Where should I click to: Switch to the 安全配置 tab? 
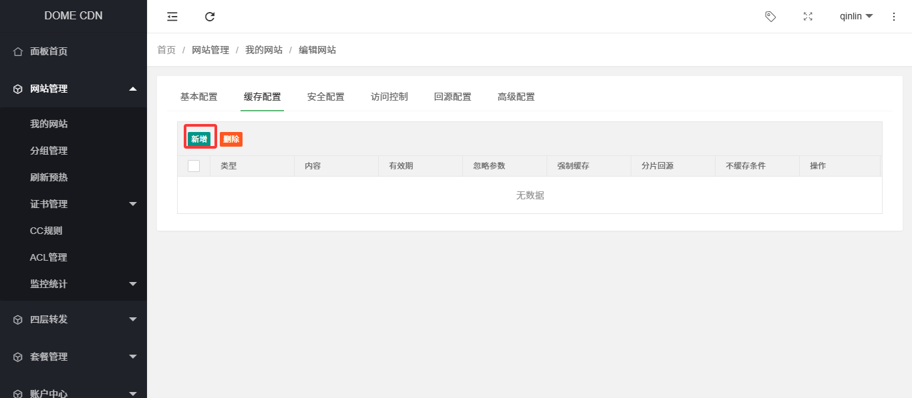click(325, 97)
